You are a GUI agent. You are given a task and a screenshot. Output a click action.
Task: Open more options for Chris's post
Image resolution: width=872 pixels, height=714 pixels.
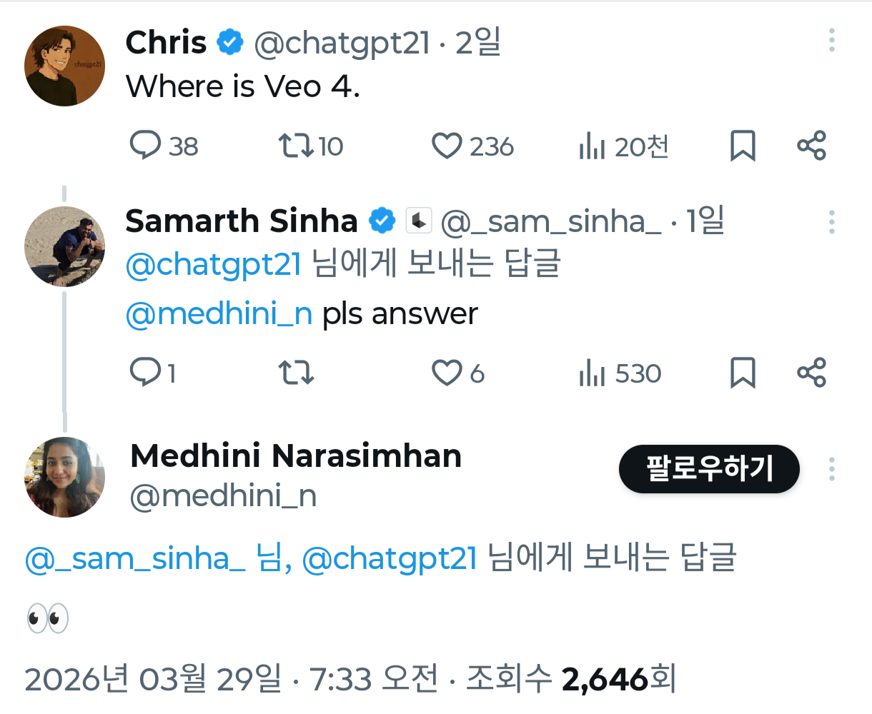(x=831, y=41)
